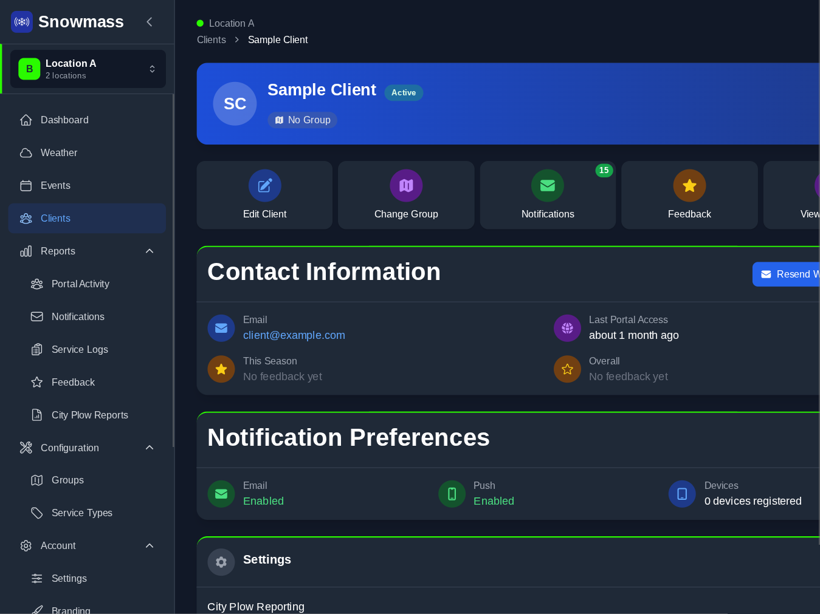Click the Resend button

787,275
